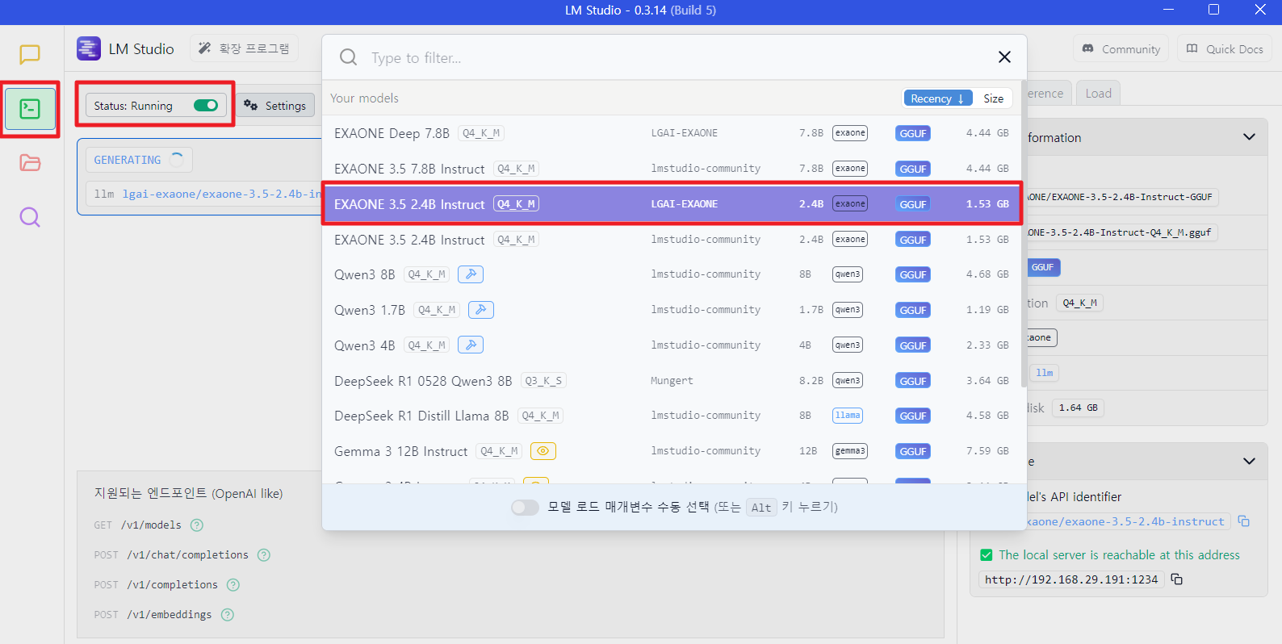Select EXAONE 3.5 7.8B Instruct model
This screenshot has width=1282, height=644.
(672, 169)
